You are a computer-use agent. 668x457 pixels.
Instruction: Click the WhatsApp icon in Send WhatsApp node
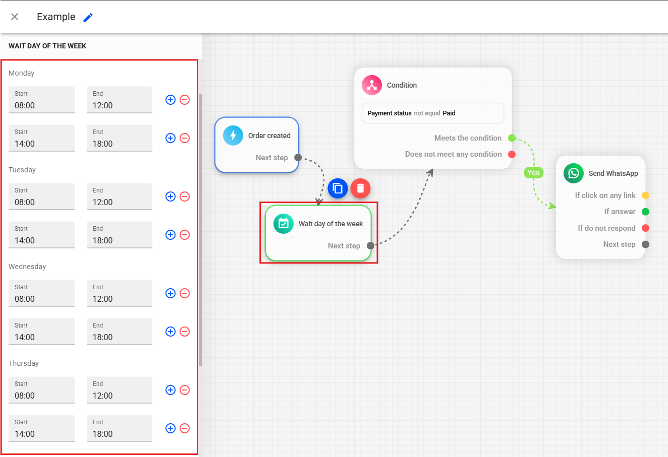[x=573, y=173]
